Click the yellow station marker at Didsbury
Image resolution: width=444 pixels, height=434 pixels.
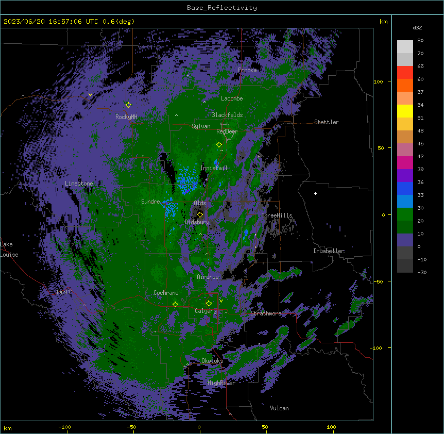tap(200, 214)
